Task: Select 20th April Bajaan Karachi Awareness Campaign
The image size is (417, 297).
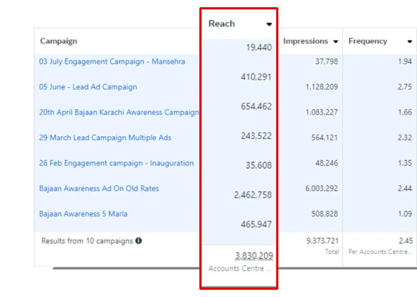Action: pyautogui.click(x=119, y=112)
